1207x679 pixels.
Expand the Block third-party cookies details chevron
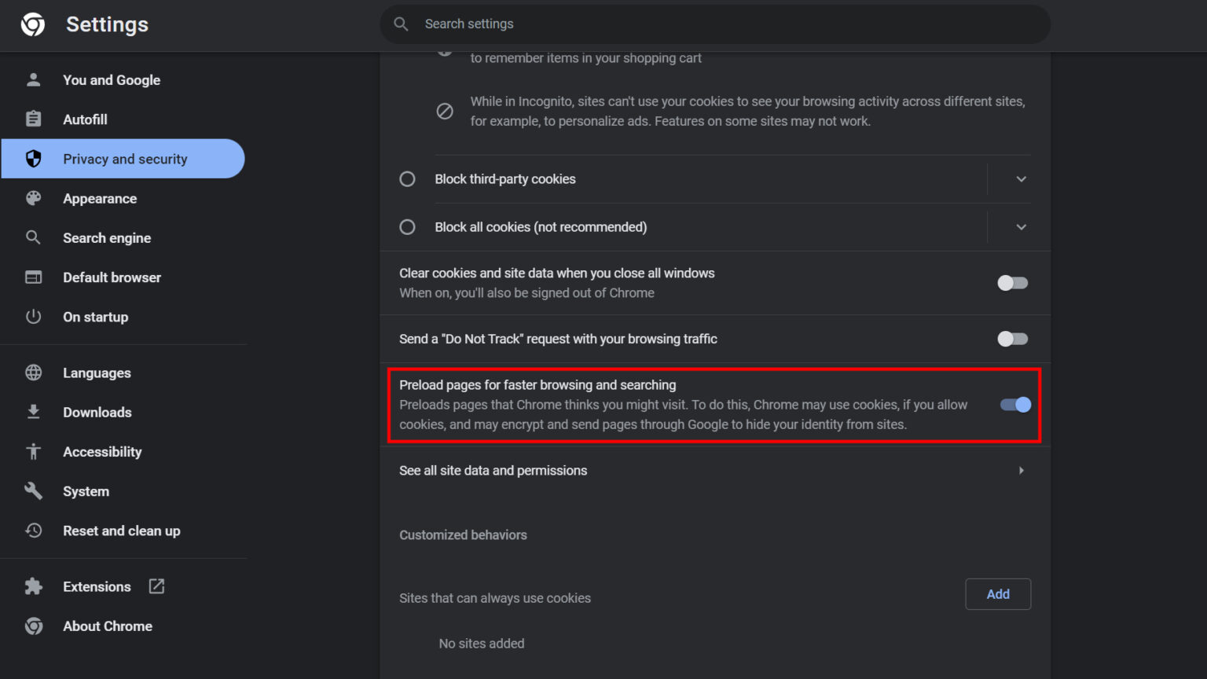point(1021,179)
